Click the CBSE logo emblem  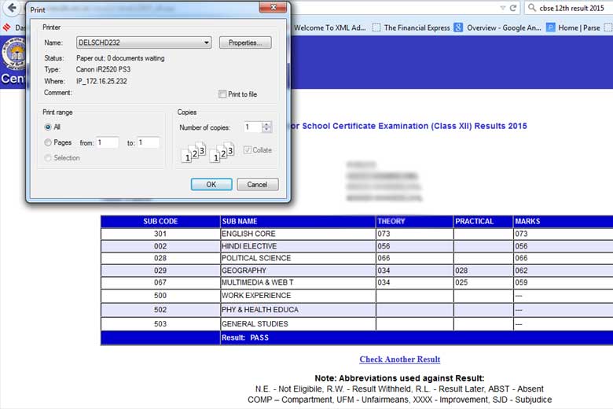[x=13, y=57]
